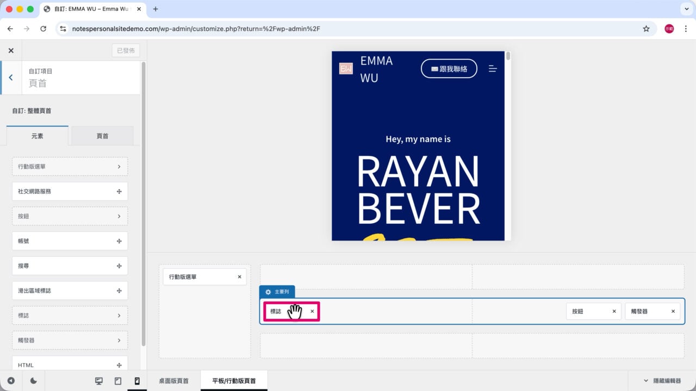Image resolution: width=696 pixels, height=391 pixels.
Task: Remove 行動版選單 from off-canvas area
Action: [239, 277]
